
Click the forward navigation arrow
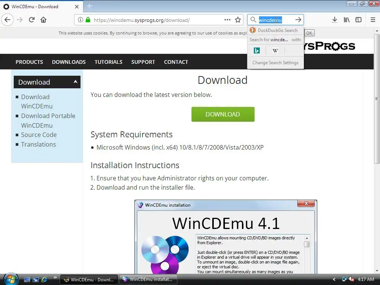pyautogui.click(x=20, y=20)
